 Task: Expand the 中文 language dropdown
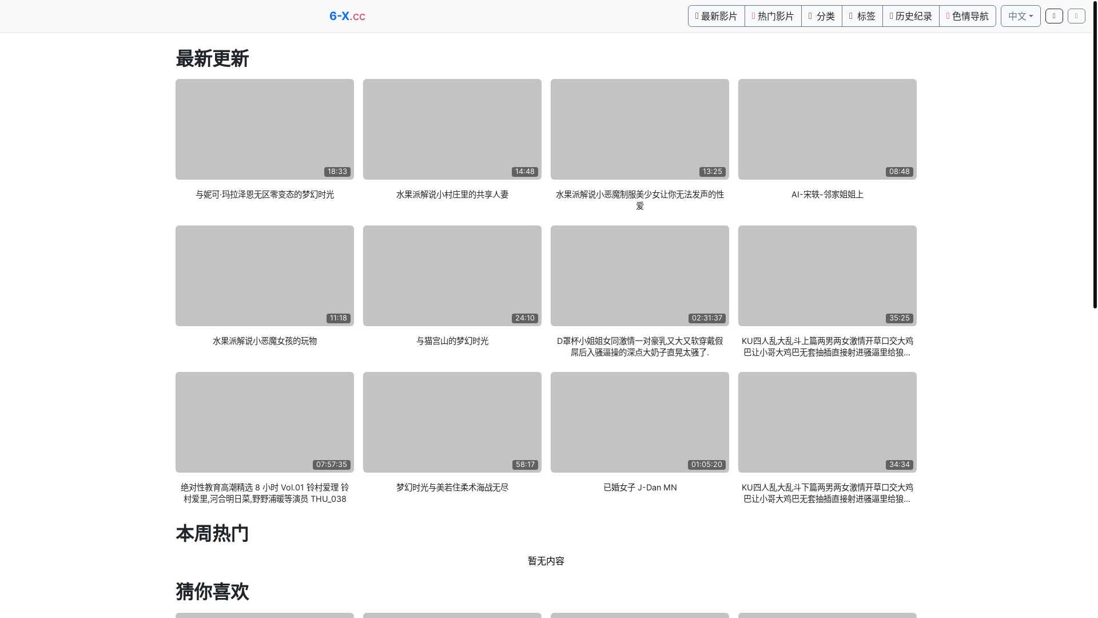coord(1020,16)
